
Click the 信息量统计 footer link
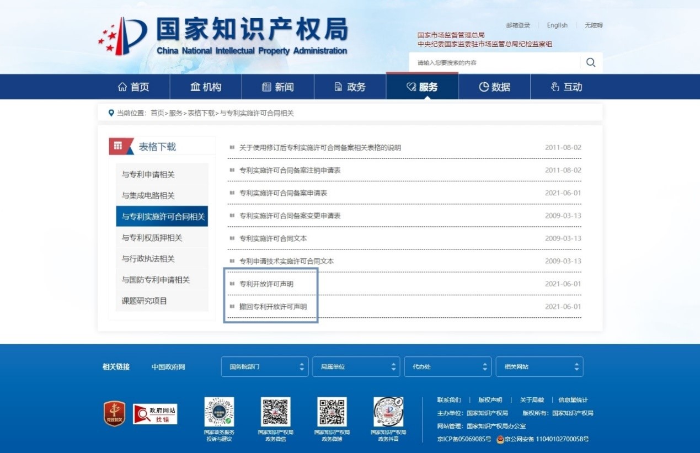point(573,400)
